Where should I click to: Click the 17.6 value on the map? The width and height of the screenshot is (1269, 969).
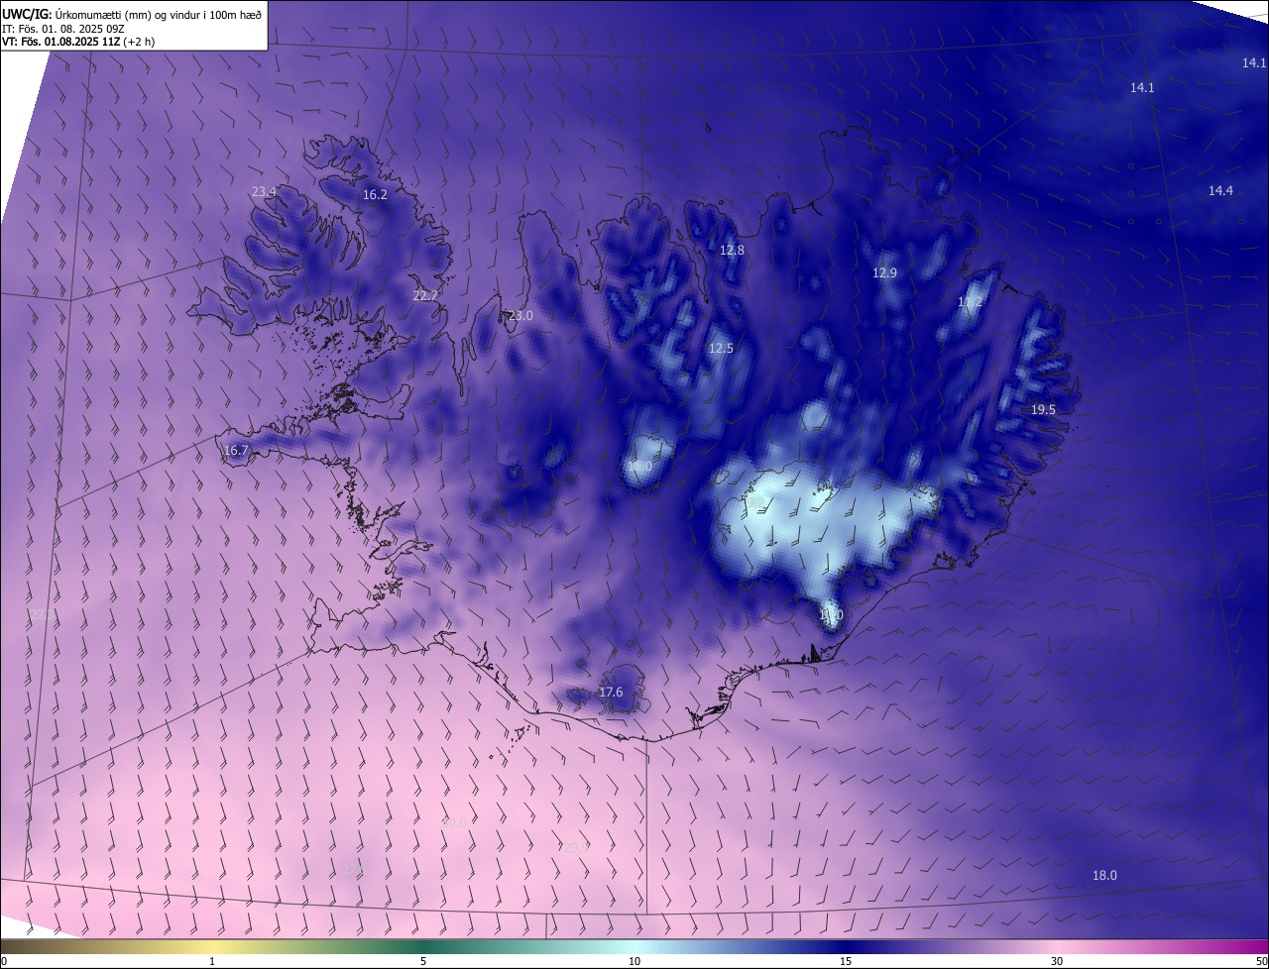point(611,693)
